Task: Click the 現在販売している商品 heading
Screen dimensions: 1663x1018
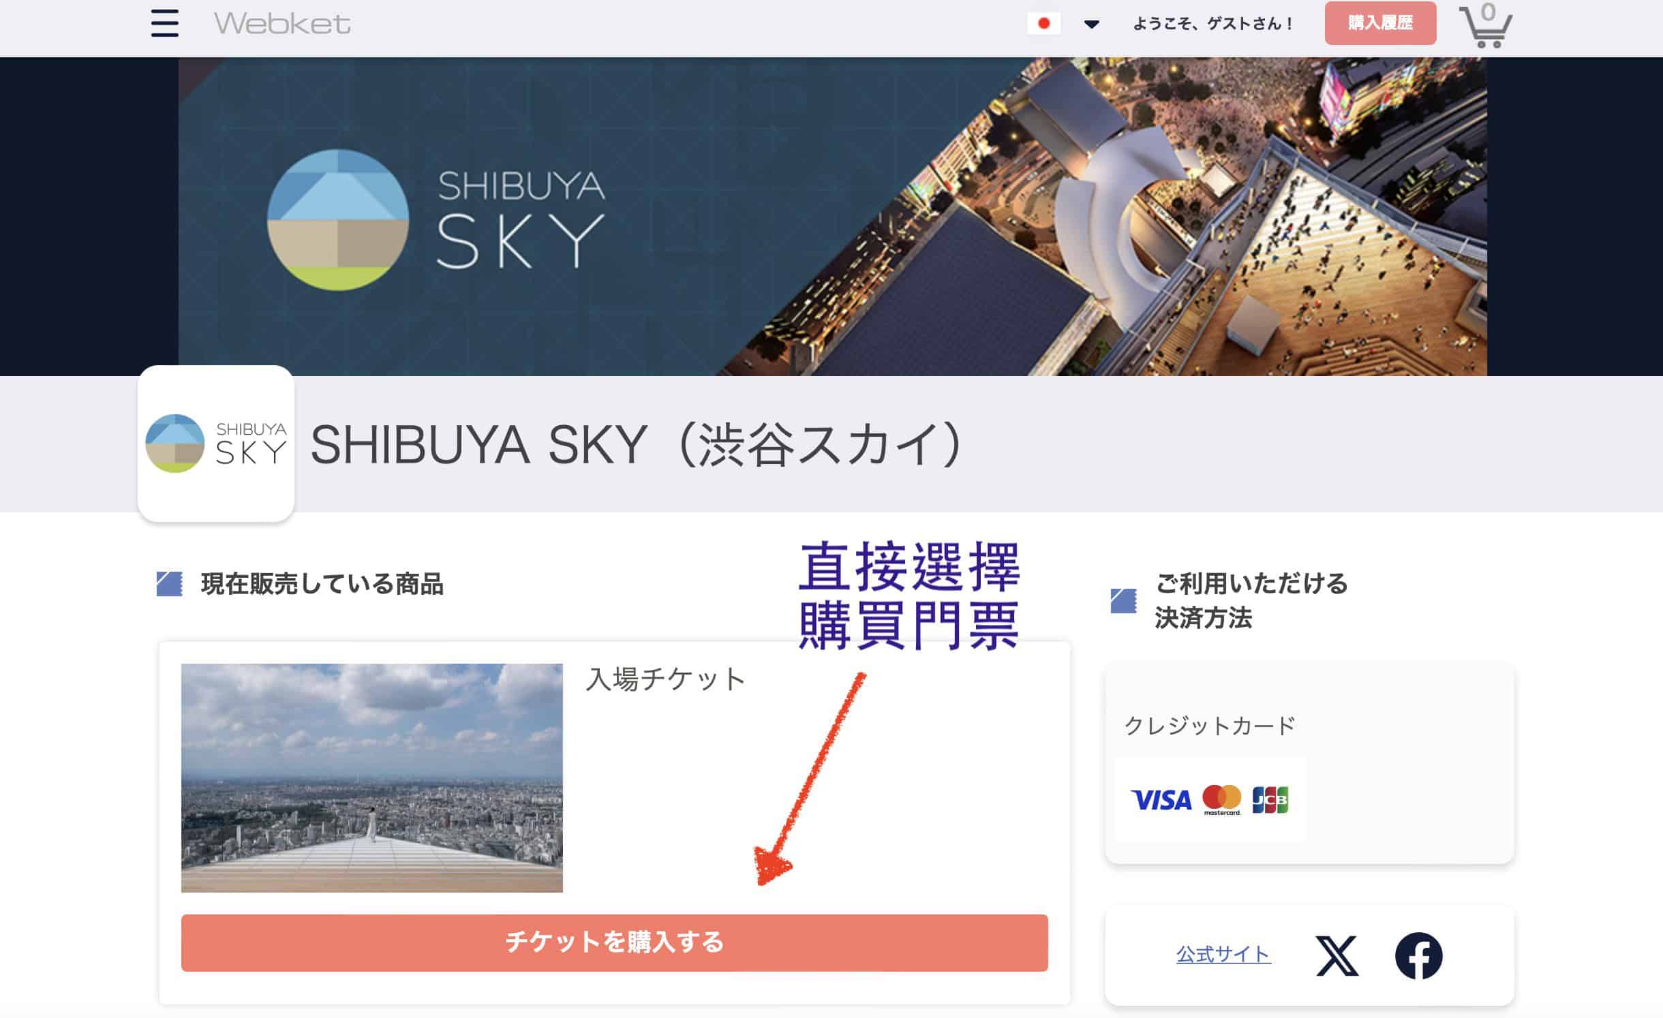Action: tap(322, 584)
